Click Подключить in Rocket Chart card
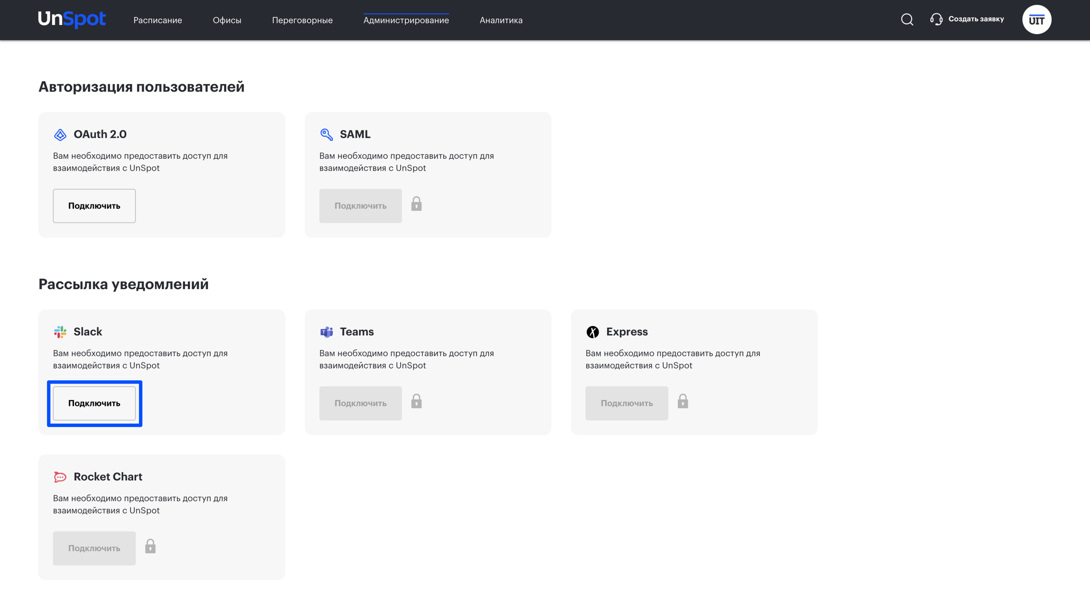 [x=94, y=548]
